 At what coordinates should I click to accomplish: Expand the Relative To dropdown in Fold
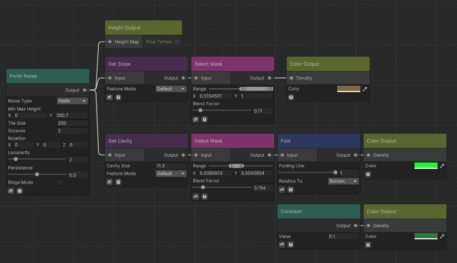click(x=344, y=181)
